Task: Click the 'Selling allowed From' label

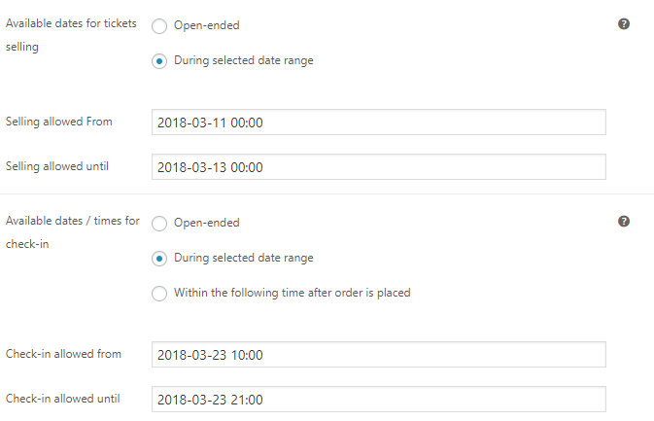Action: 59,122
